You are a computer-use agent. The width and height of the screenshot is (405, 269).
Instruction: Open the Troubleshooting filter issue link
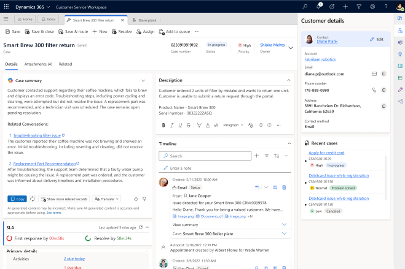(37, 135)
